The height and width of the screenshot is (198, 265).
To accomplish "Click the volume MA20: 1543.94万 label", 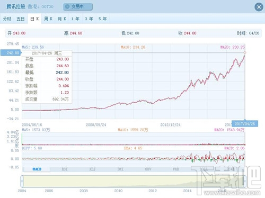I will pos(229,130).
